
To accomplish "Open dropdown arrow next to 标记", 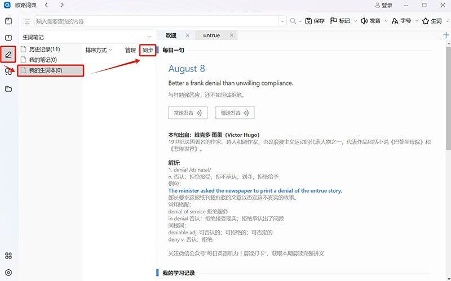I will 356,21.
